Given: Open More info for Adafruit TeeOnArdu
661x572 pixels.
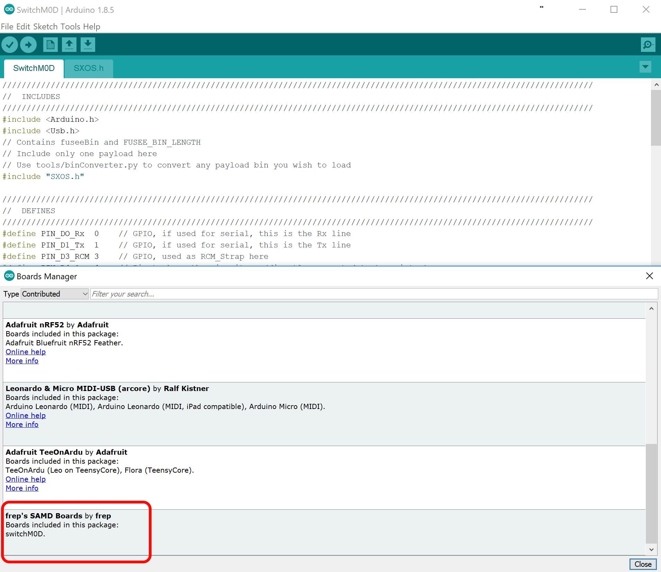Looking at the screenshot, I should 22,488.
